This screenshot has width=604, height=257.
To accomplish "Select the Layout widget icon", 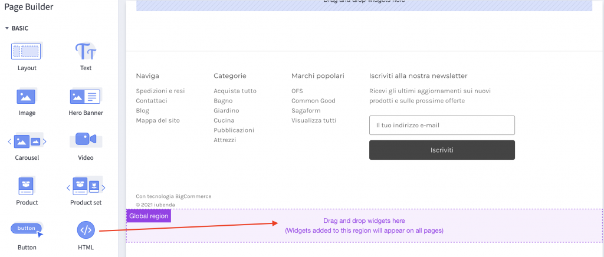I will pos(27,51).
